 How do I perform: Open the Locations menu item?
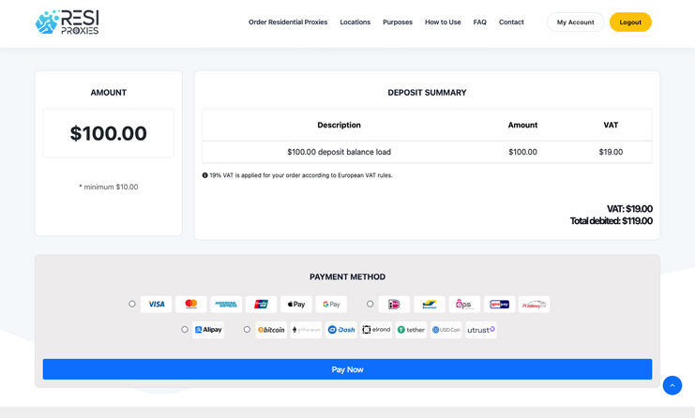pyautogui.click(x=355, y=22)
